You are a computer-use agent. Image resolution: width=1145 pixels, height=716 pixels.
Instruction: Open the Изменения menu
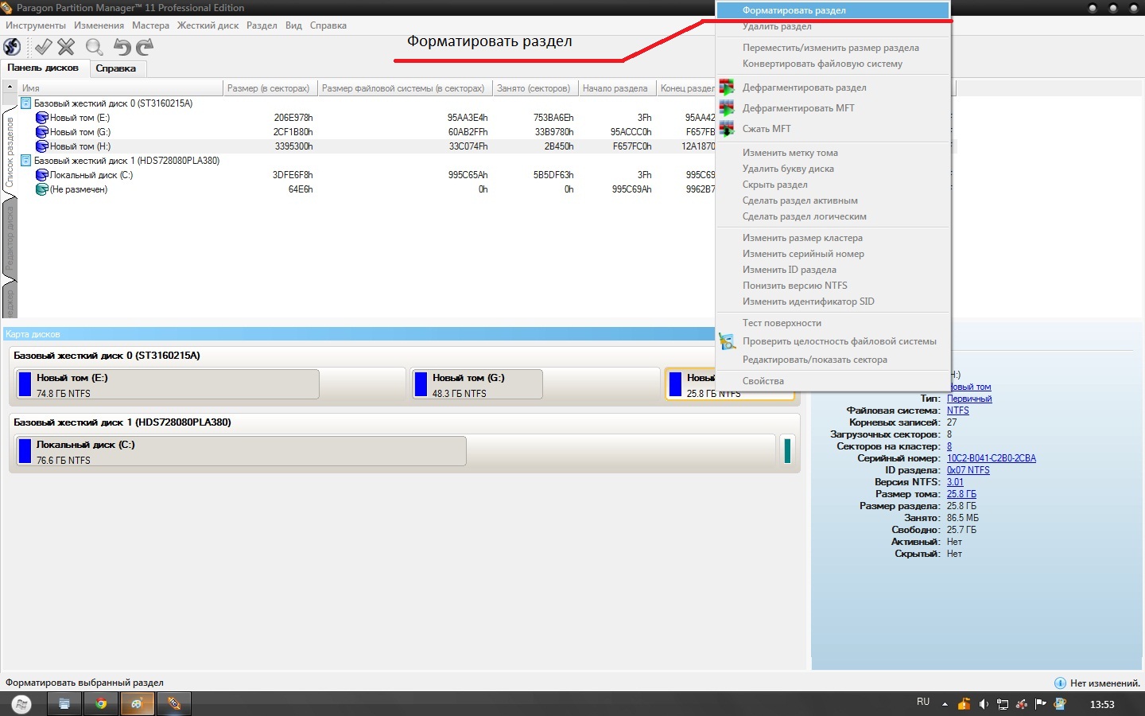click(99, 25)
